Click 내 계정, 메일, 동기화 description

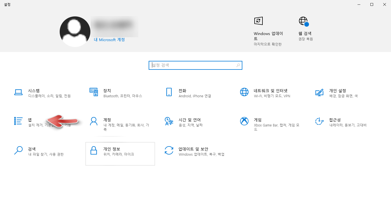[126, 127]
